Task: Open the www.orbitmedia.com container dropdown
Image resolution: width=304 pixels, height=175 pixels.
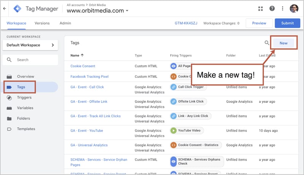Action: click(x=98, y=11)
